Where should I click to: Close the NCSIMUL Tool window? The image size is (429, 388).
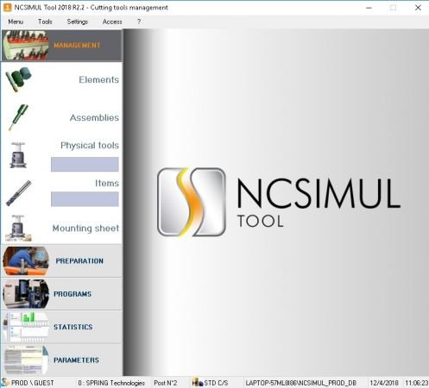(418, 8)
